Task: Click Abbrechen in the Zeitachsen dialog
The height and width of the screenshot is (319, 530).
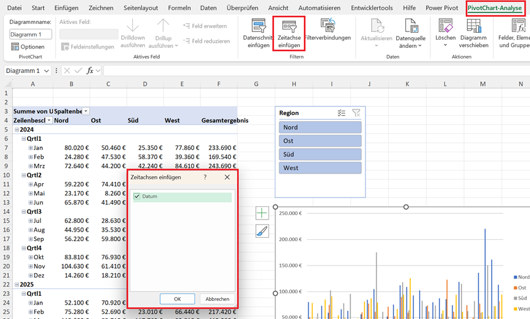Action: [x=217, y=299]
